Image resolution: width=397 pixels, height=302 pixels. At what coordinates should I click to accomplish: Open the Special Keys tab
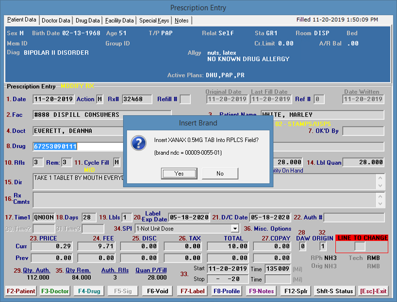pos(154,20)
